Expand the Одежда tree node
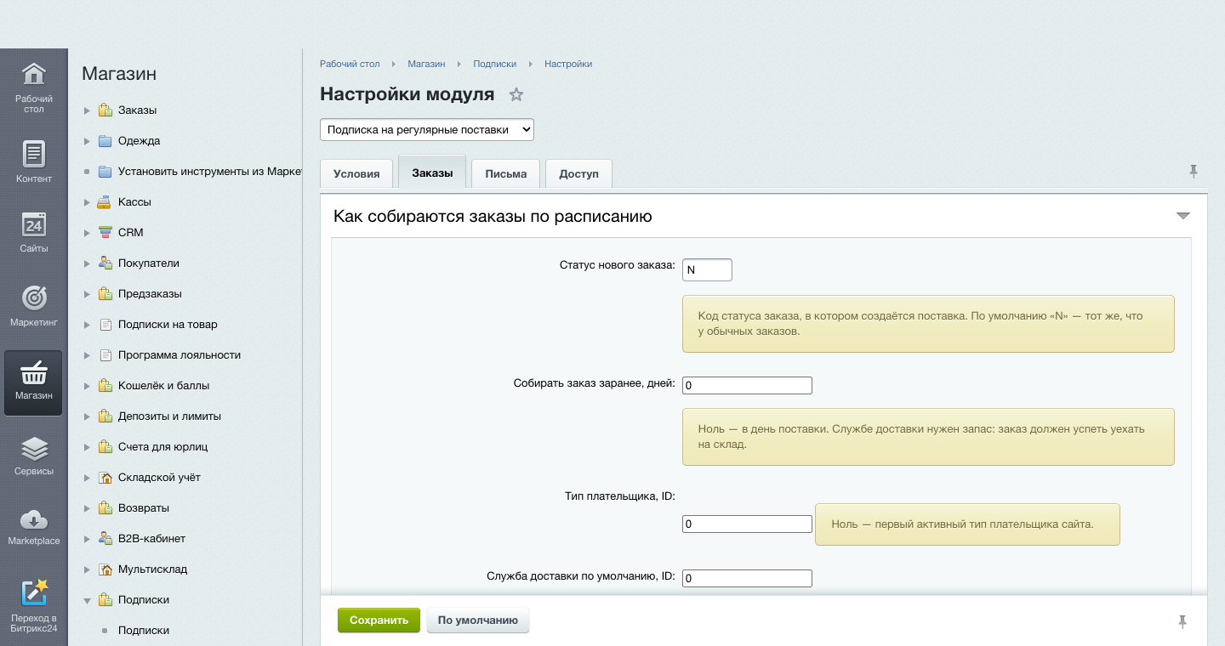 pos(87,141)
